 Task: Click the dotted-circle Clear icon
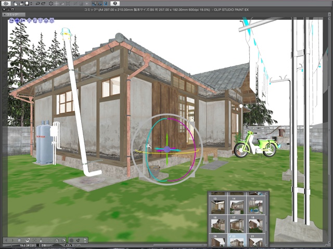[x=51, y=4]
